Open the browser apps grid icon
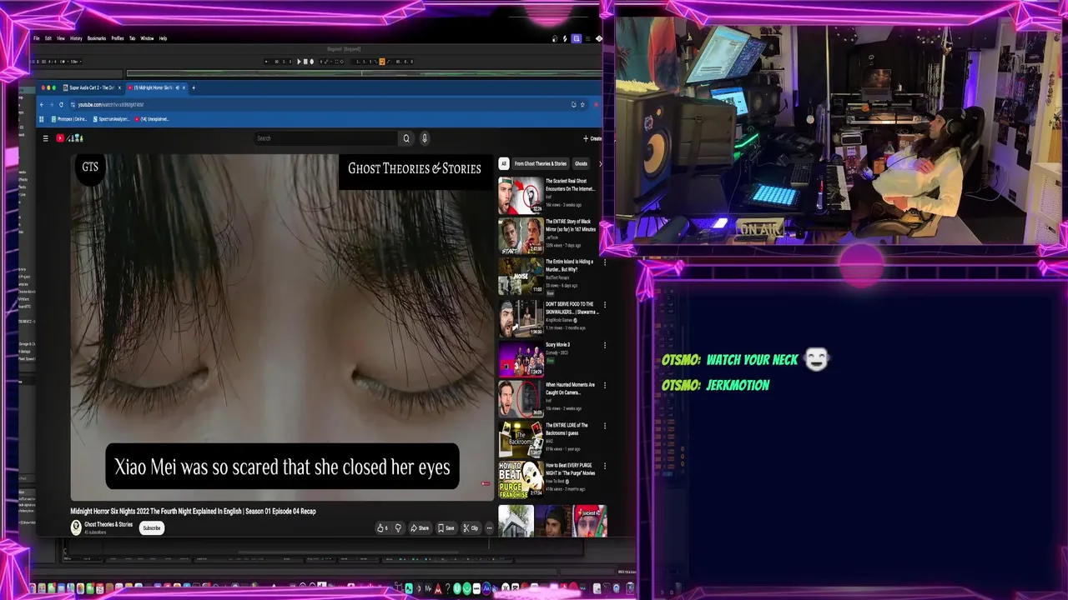1068x600 pixels. coord(42,119)
